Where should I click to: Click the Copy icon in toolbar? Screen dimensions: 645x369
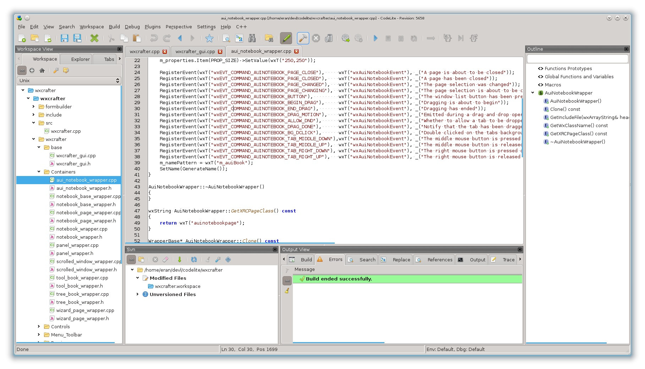[124, 38]
